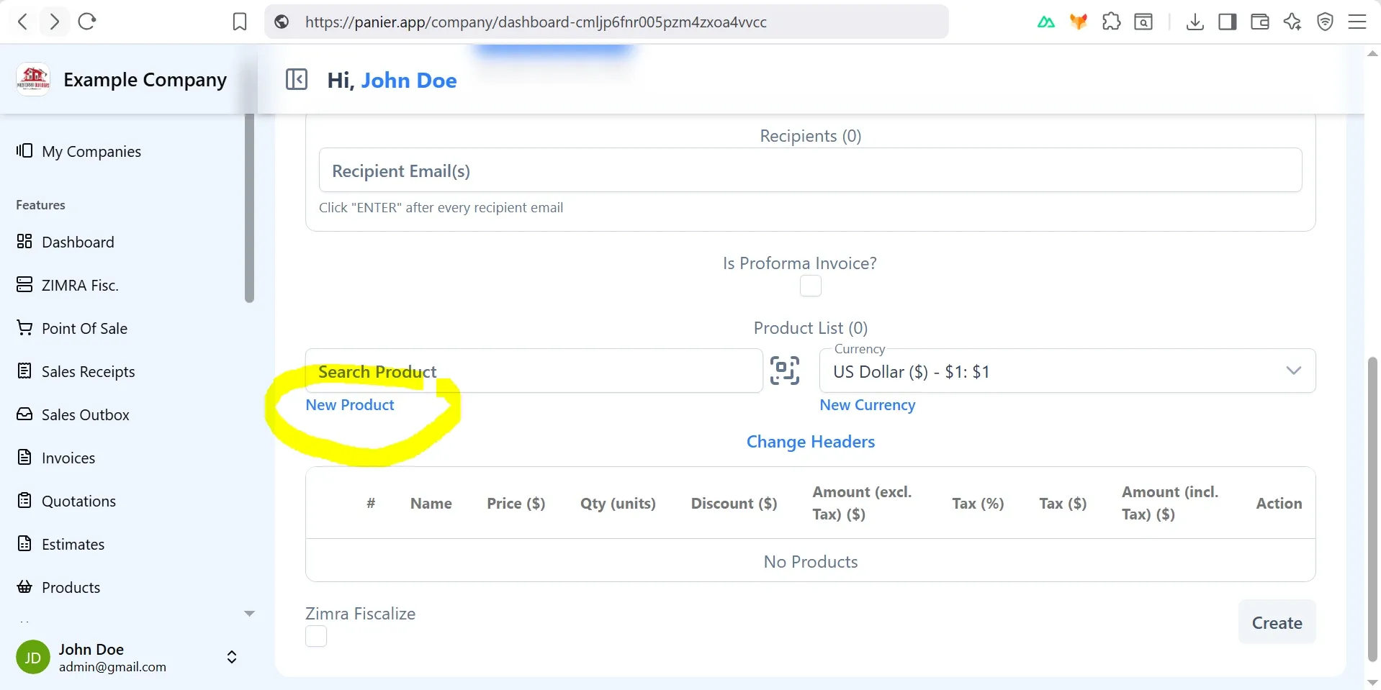Click the Price ($) column header
Image resolution: width=1381 pixels, height=690 pixels.
coord(516,503)
